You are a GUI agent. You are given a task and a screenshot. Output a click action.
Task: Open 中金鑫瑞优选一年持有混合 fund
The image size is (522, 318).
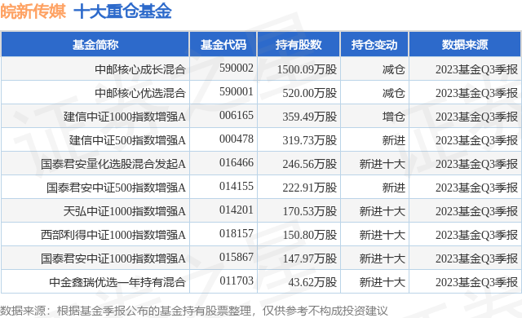tap(117, 282)
